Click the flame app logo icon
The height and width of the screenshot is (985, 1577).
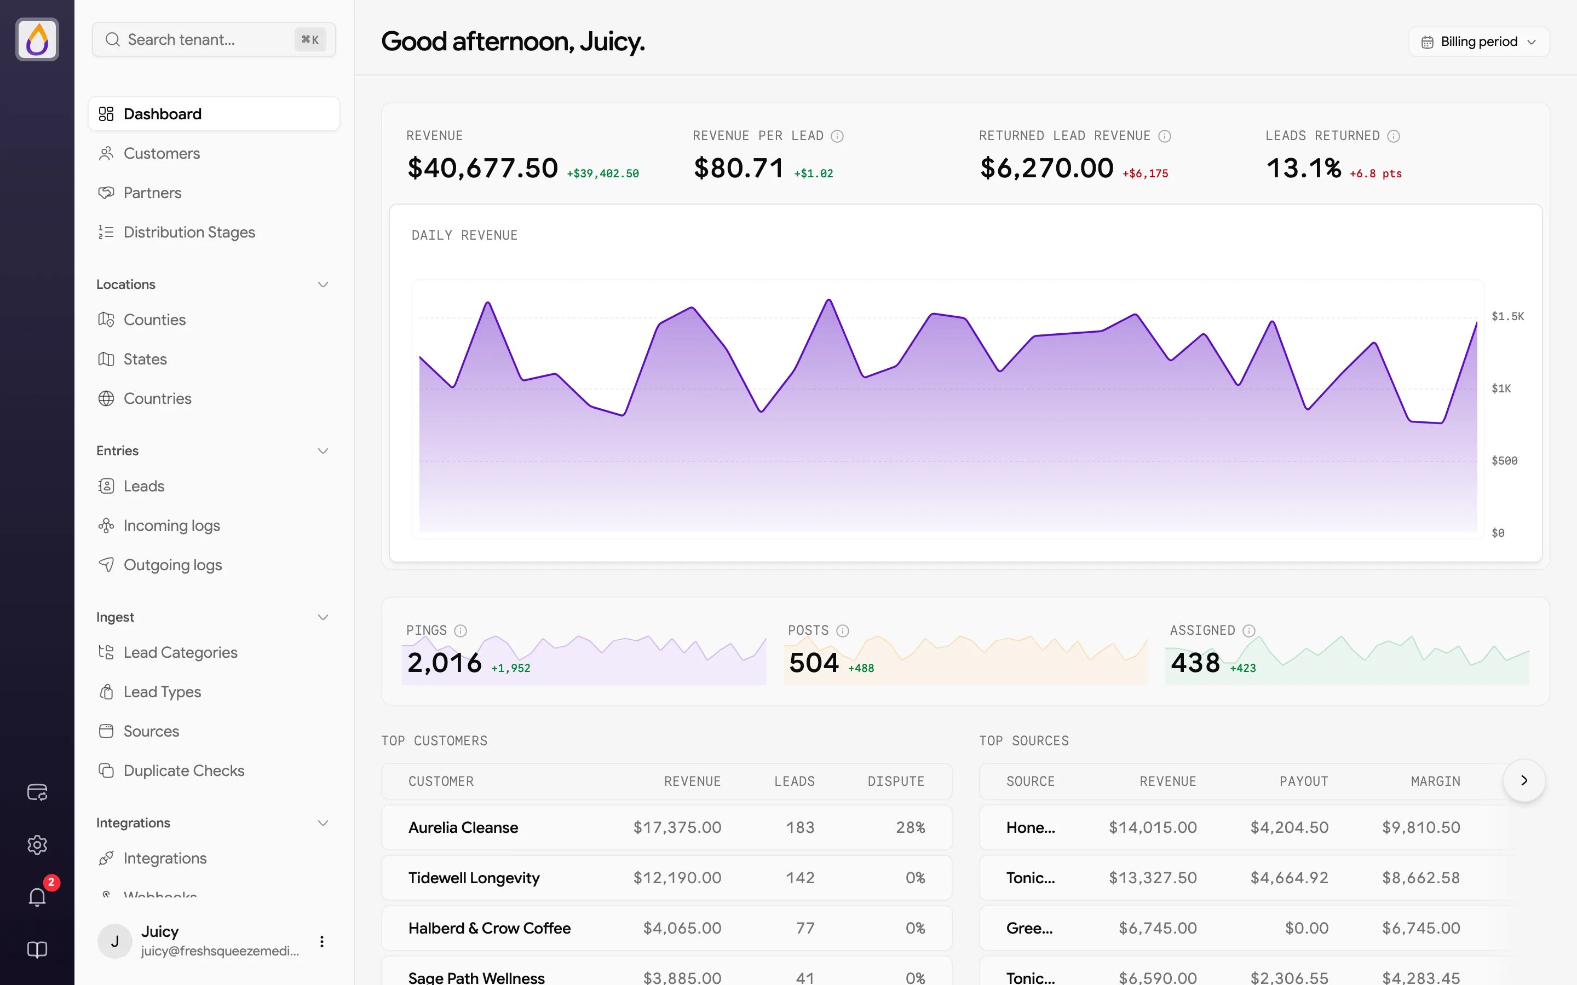[x=37, y=40]
